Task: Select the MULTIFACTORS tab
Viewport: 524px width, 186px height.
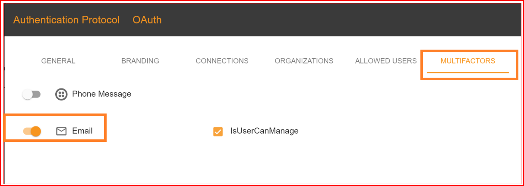Action: (x=468, y=61)
